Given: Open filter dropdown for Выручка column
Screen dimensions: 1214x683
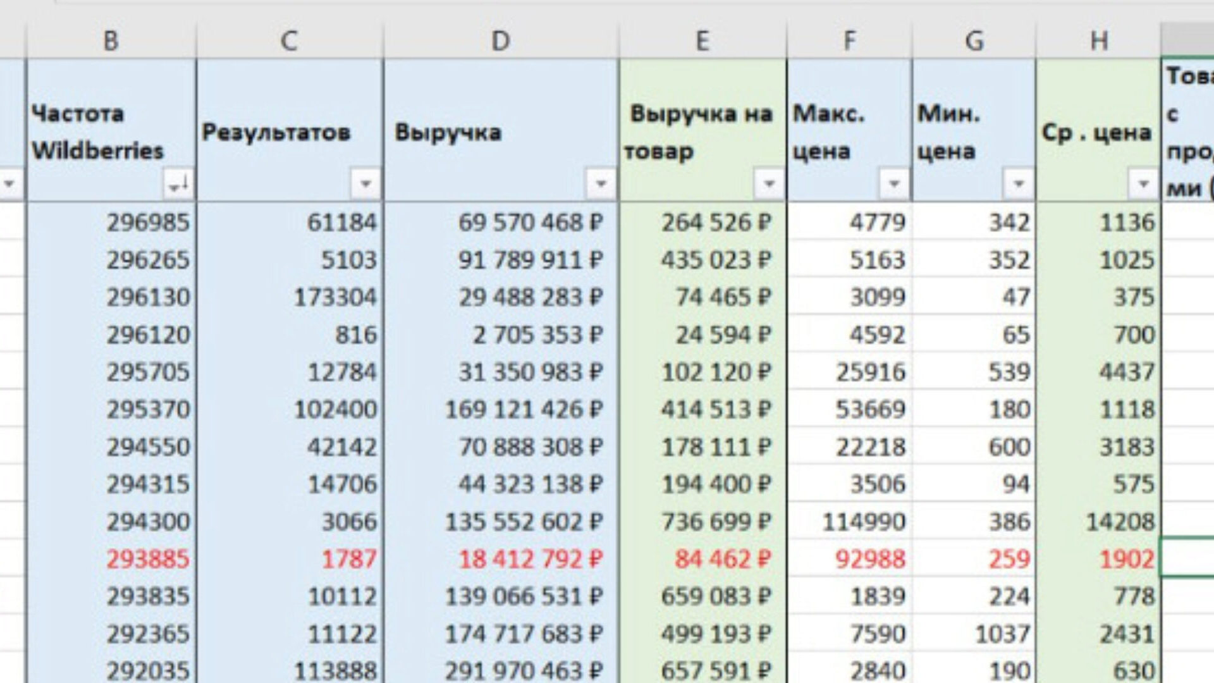Looking at the screenshot, I should tap(600, 184).
